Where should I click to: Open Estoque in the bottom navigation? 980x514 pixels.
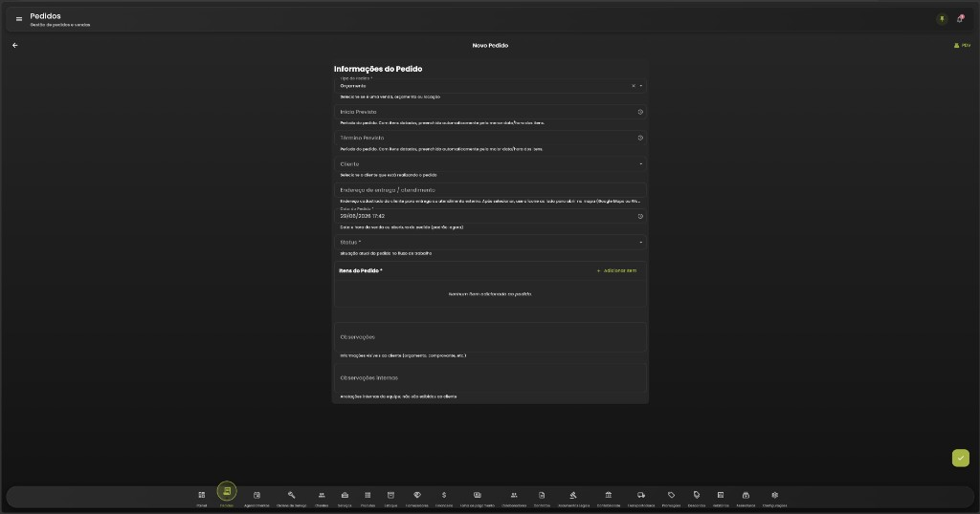click(x=390, y=499)
